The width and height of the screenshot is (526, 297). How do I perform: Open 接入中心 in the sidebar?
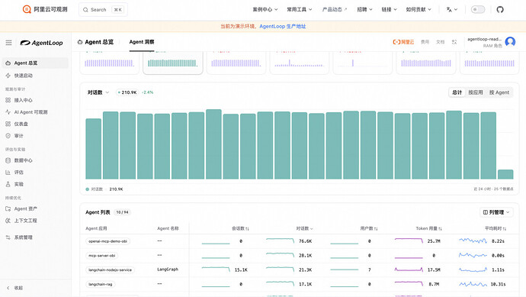[35, 100]
